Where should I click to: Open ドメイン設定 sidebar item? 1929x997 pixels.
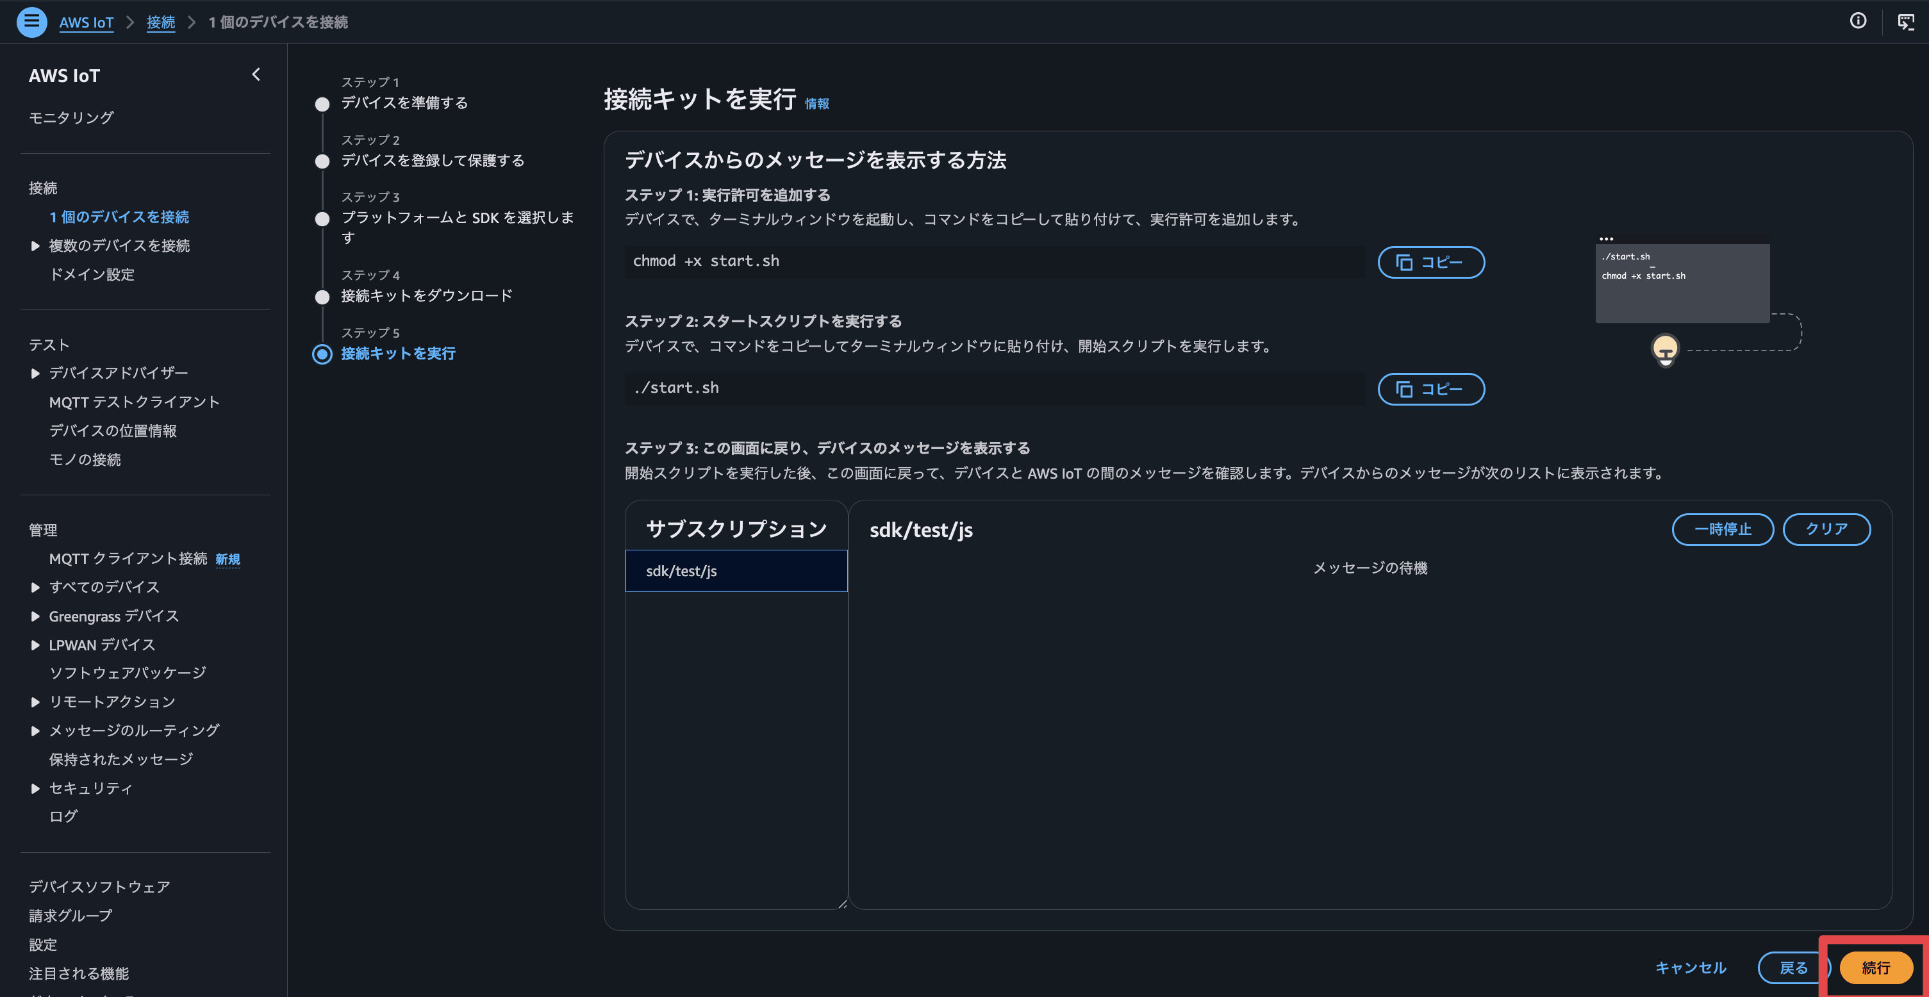pyautogui.click(x=92, y=275)
